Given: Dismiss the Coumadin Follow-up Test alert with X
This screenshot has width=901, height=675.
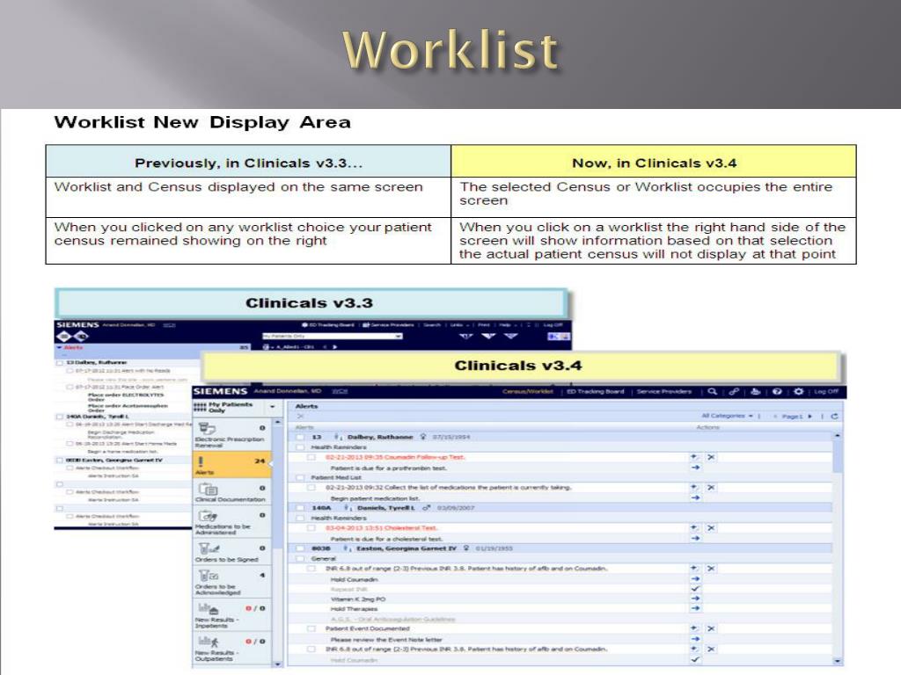Looking at the screenshot, I should [711, 457].
